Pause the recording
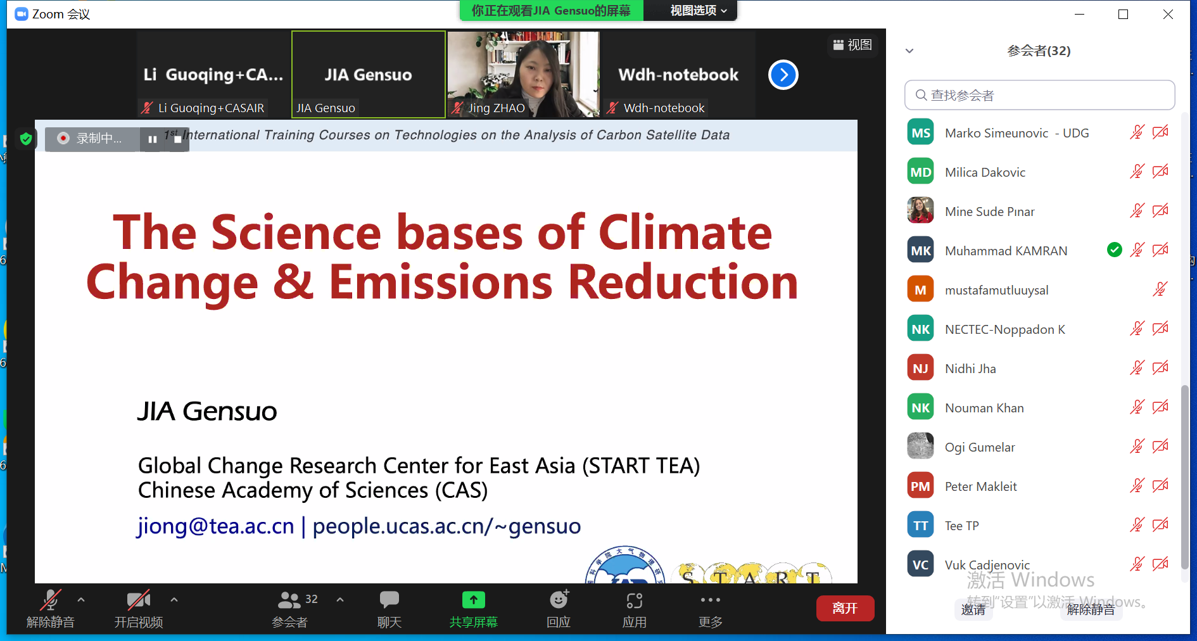1197x641 pixels. tap(153, 139)
